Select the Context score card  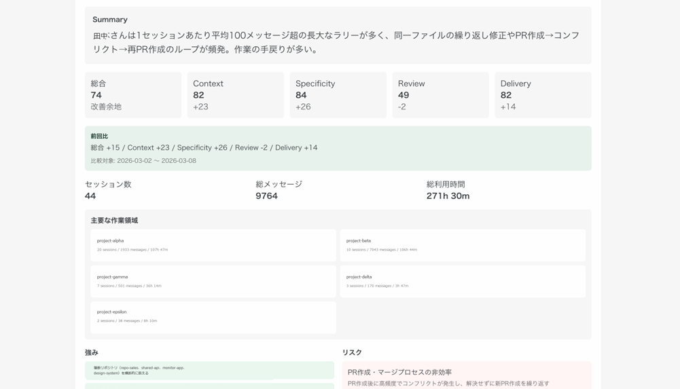235,95
